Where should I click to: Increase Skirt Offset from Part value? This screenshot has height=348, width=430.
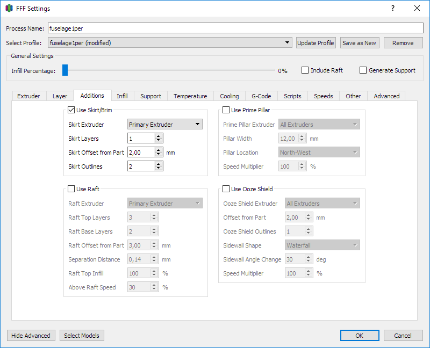158,150
